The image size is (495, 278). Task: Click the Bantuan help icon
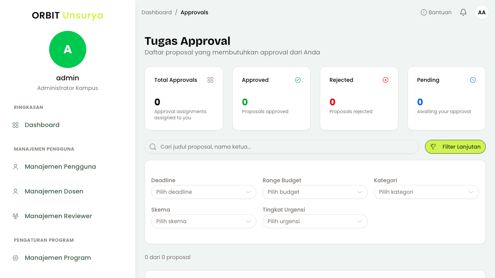point(424,12)
